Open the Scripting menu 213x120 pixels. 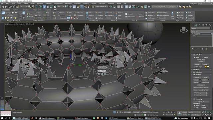[86, 4]
